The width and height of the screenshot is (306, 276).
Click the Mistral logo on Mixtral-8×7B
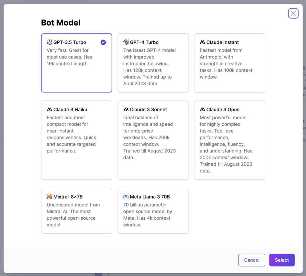point(49,197)
